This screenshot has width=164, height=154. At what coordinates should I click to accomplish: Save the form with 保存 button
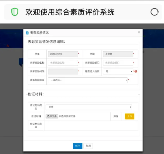pyautogui.click(x=77, y=146)
